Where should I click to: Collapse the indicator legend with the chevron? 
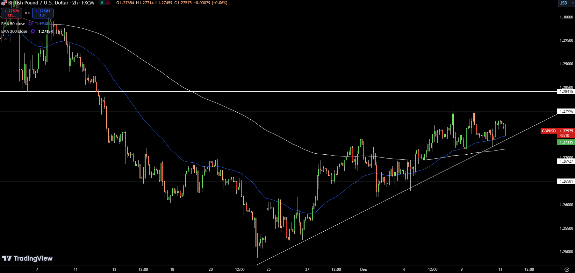[x=6, y=39]
